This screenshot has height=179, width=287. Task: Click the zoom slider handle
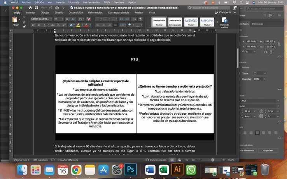coord(212,160)
